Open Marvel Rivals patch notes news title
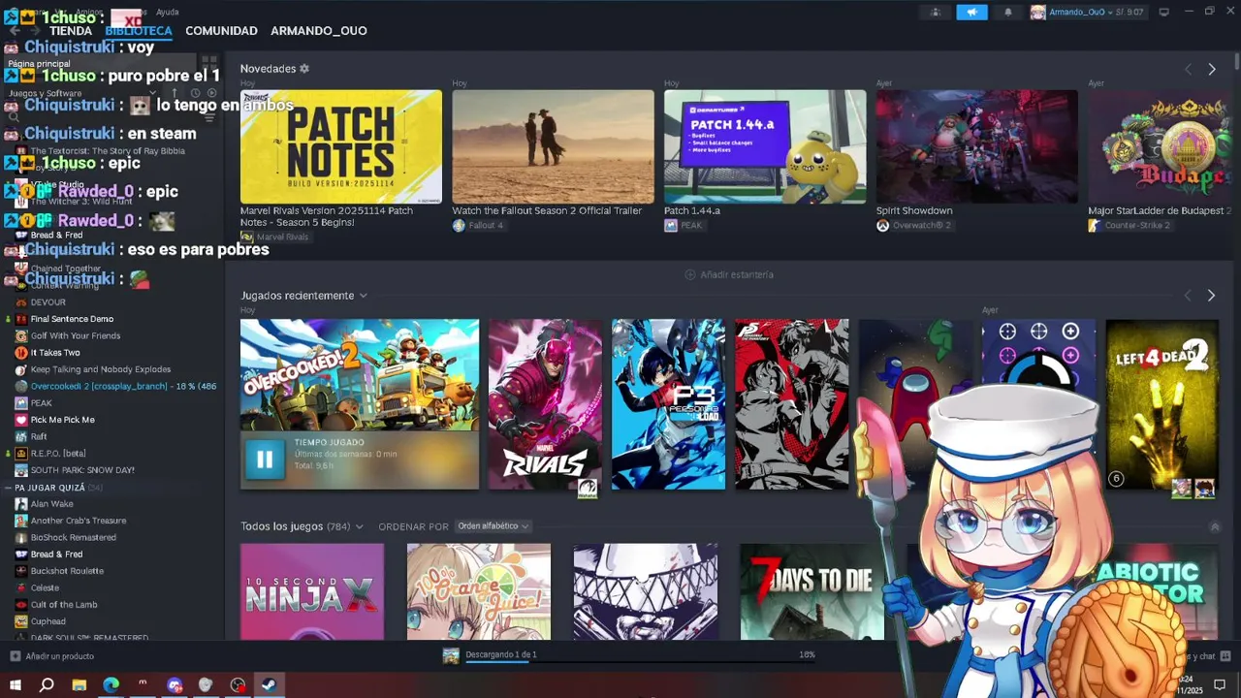The height and width of the screenshot is (698, 1241). tap(327, 216)
